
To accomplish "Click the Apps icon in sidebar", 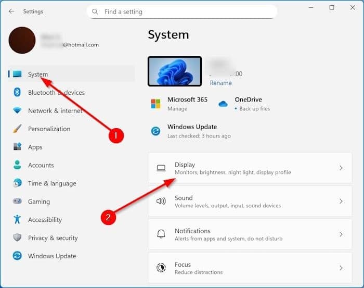I will [x=17, y=147].
